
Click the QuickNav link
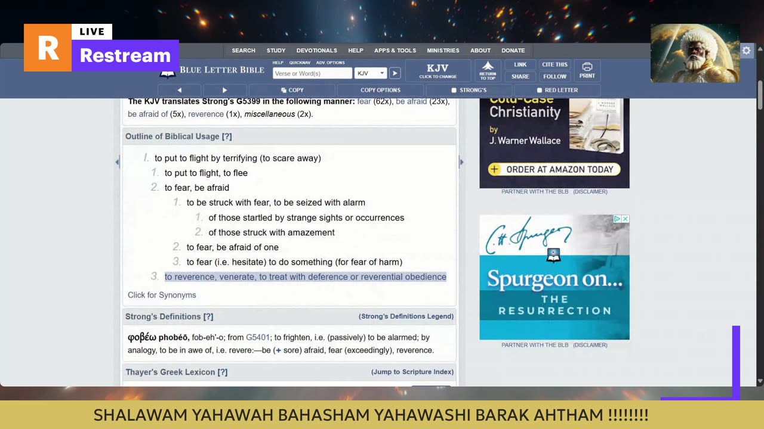coord(300,63)
